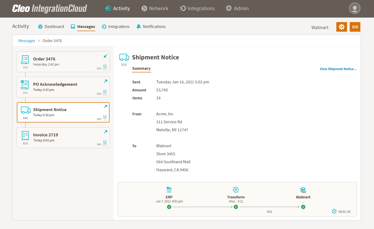The height and width of the screenshot is (229, 374).
Task: Click the Melville, NY 11747 address line
Action: (172, 130)
